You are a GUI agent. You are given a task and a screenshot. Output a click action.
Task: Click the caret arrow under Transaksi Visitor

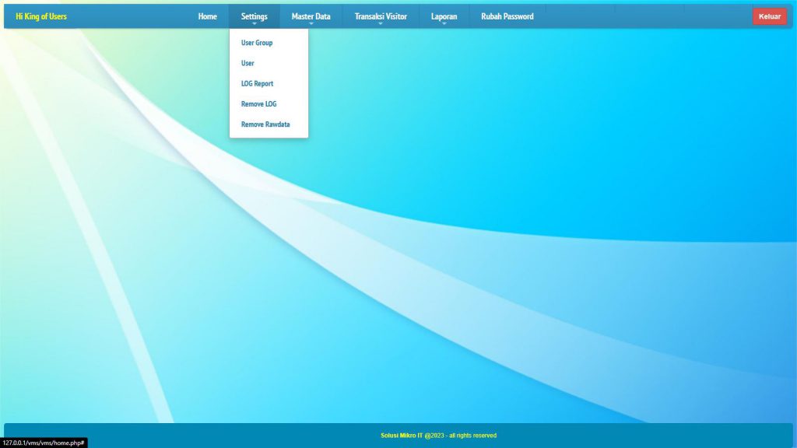[x=381, y=24]
